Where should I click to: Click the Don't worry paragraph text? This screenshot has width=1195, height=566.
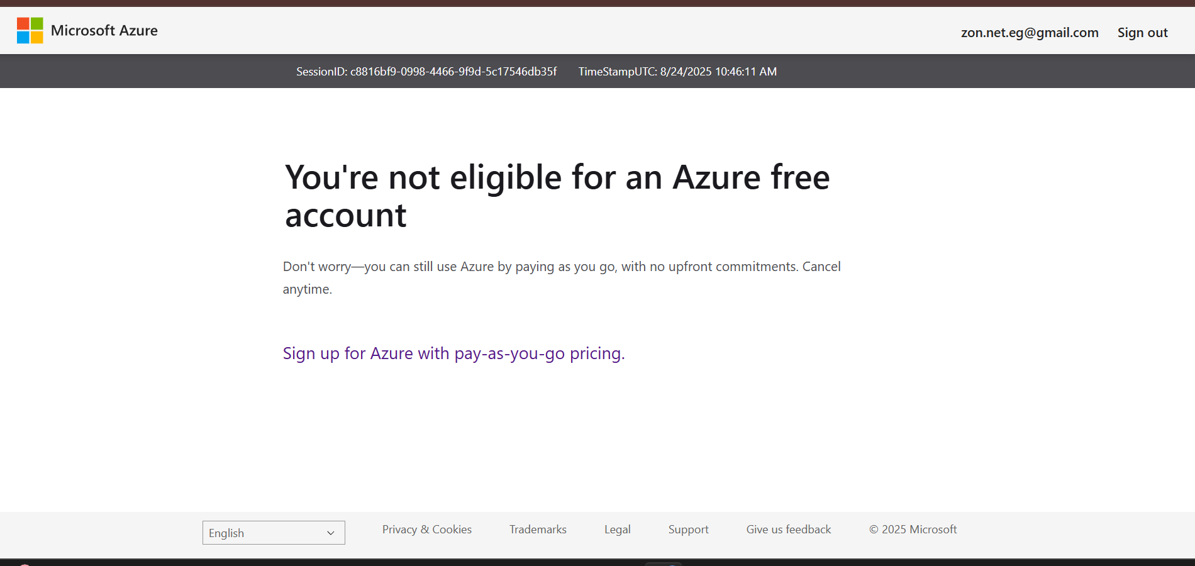562,278
